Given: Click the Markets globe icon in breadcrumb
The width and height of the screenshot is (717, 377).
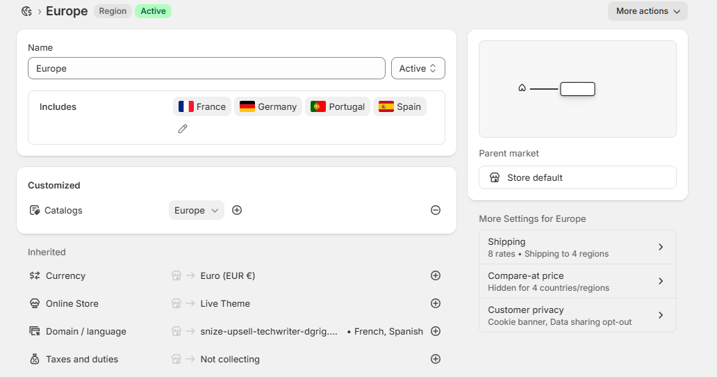Looking at the screenshot, I should tap(26, 11).
